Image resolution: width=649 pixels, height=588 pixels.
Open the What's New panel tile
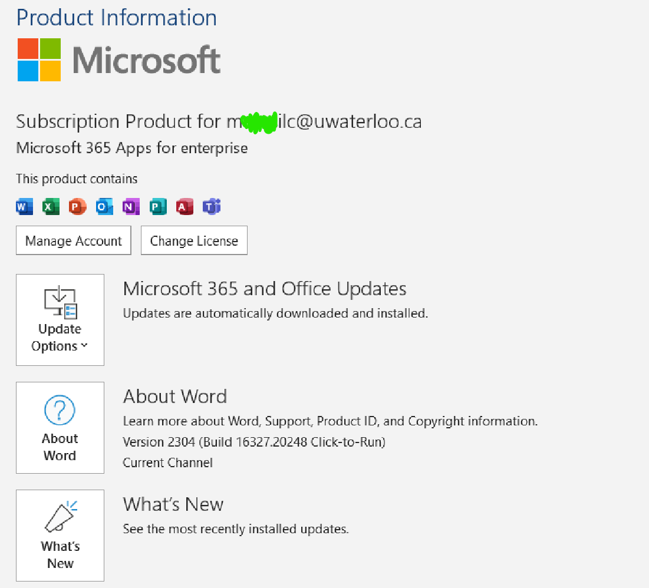pos(60,536)
